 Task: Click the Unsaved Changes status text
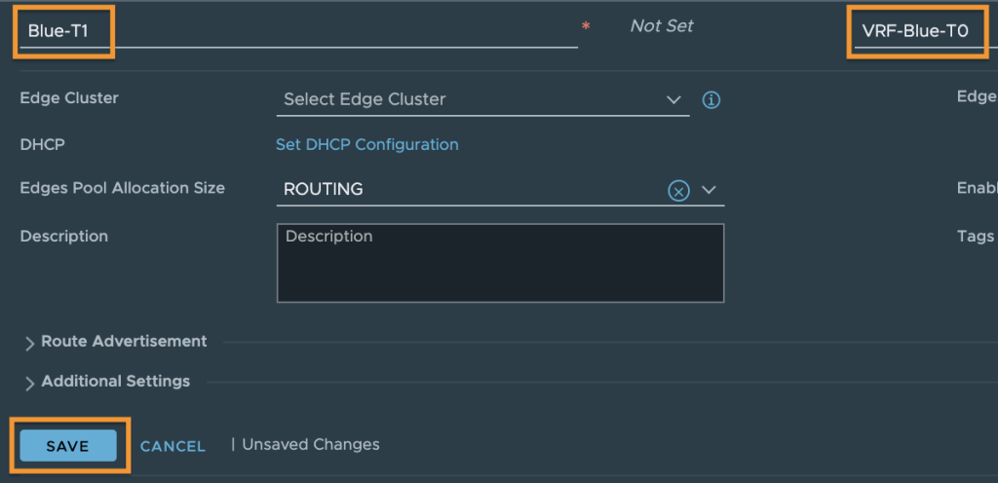(311, 444)
